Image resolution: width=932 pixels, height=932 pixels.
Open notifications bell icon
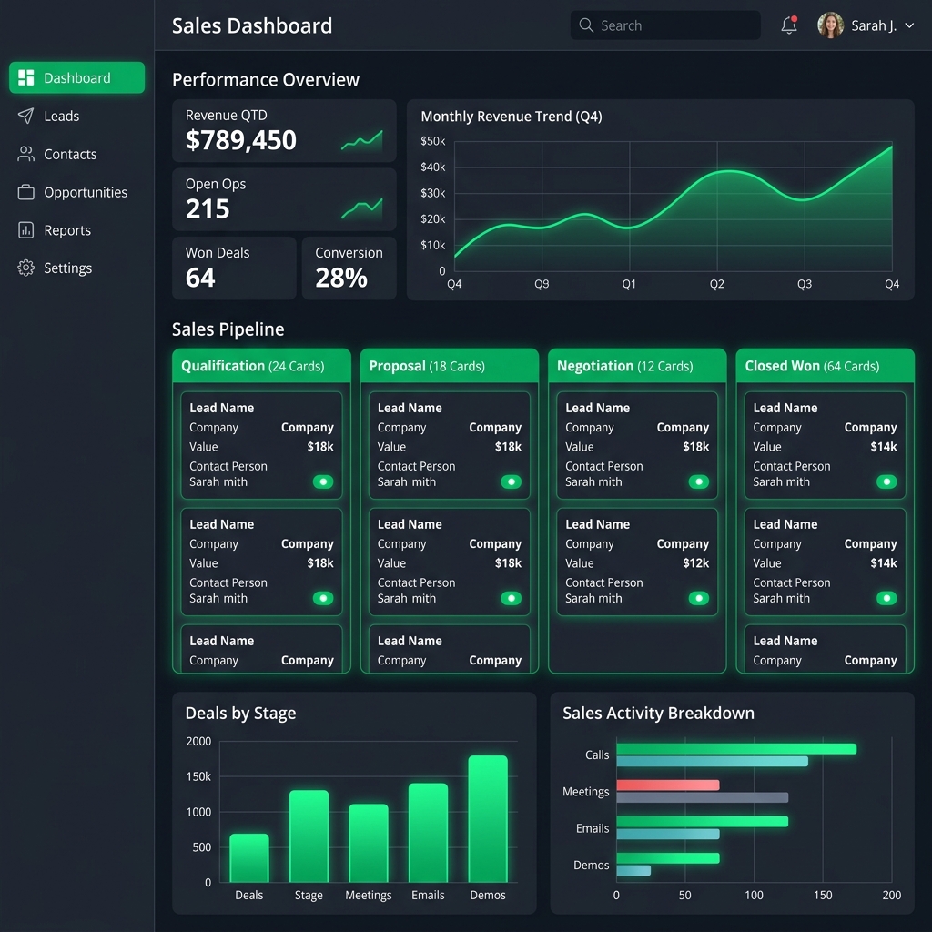(x=789, y=25)
